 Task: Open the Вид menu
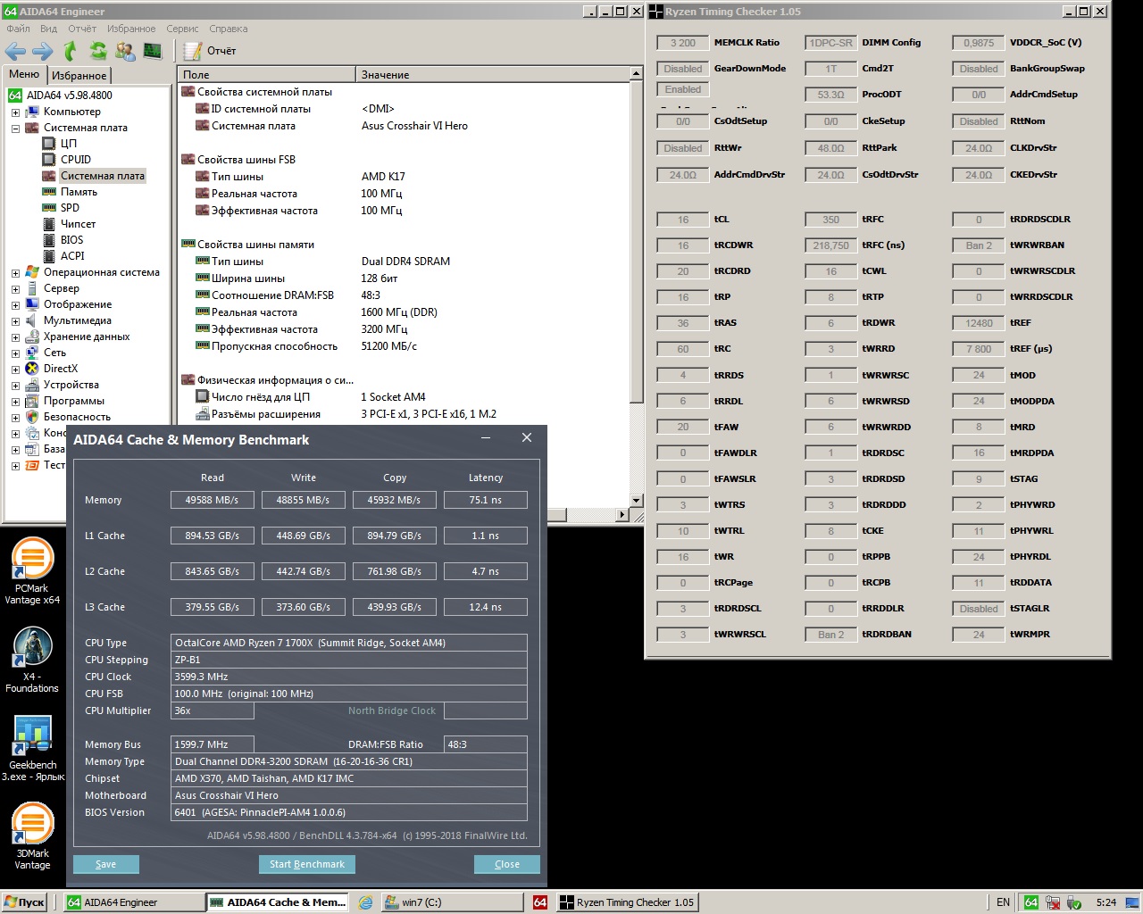(48, 29)
